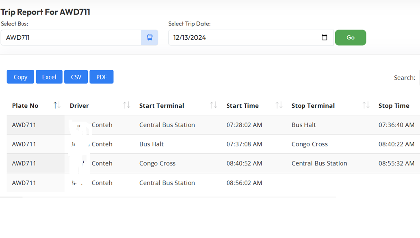Click the horizontal scrollbar below the table

tap(11, 197)
